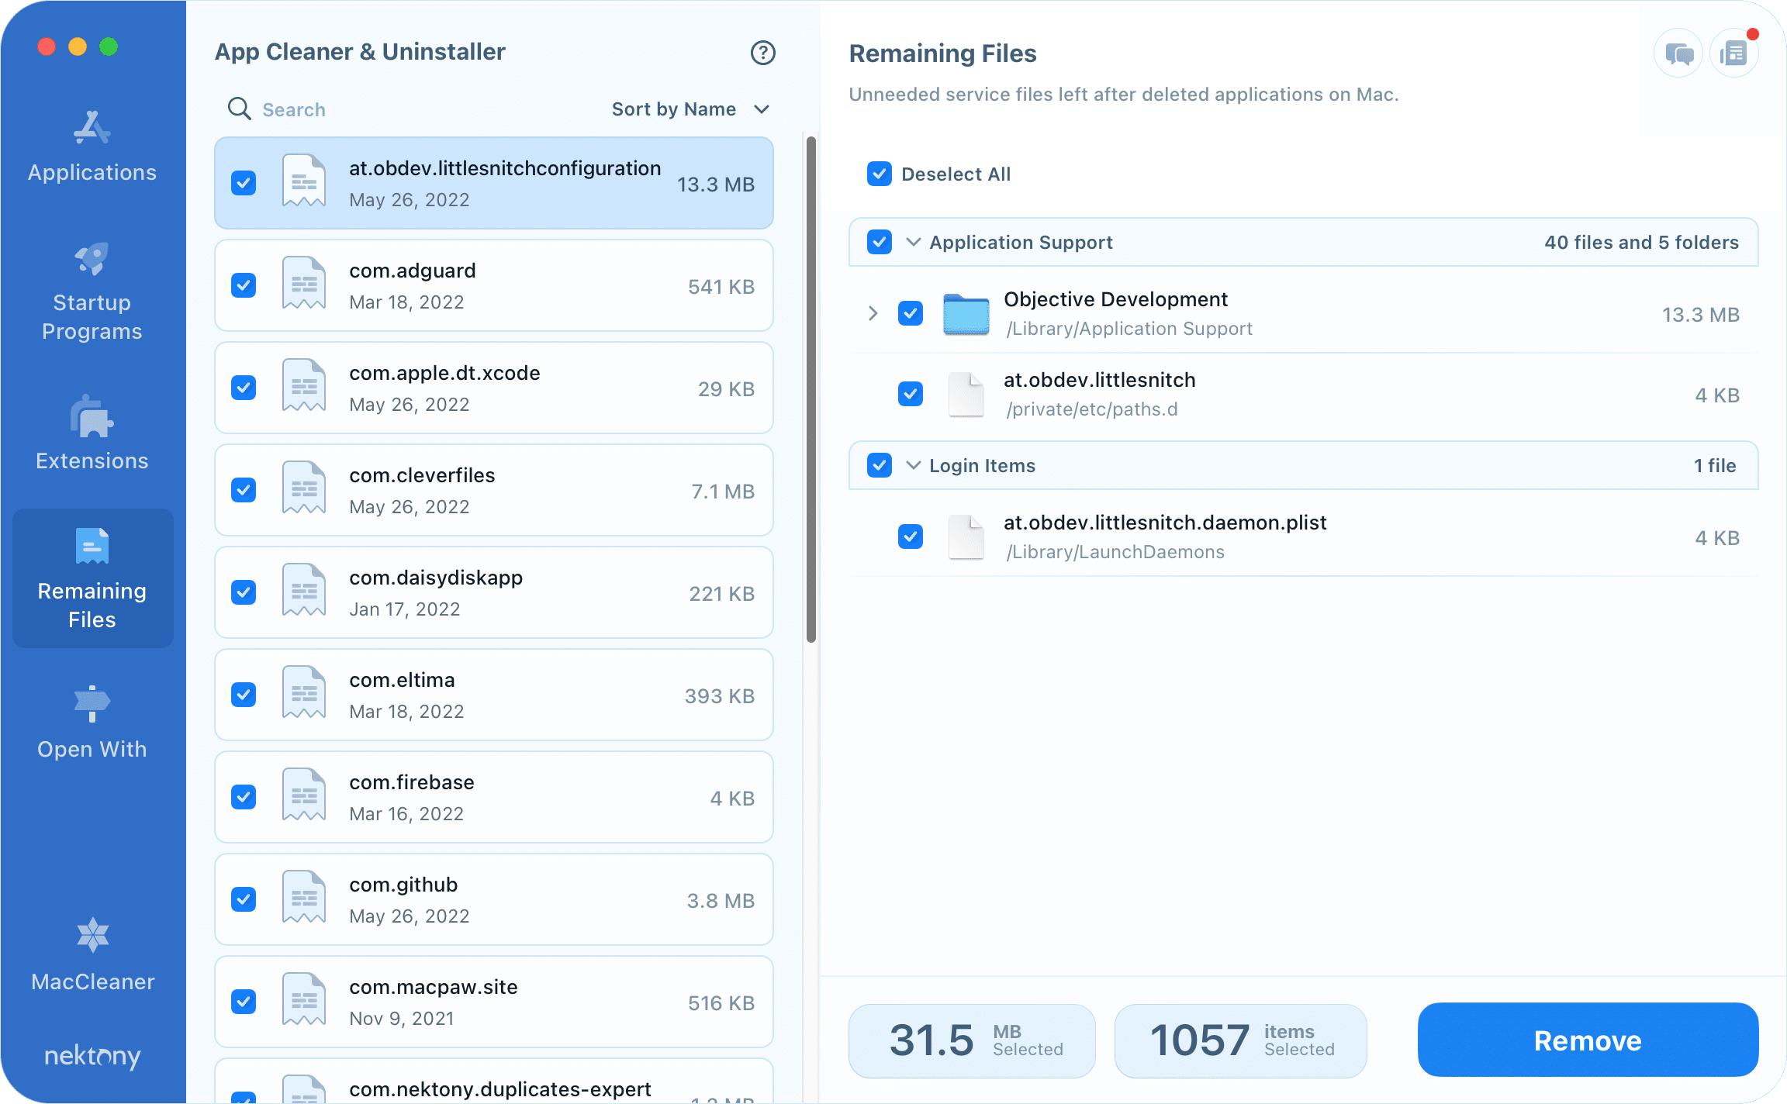Click the help question mark icon
Screen dimensions: 1787x1104
(x=762, y=53)
